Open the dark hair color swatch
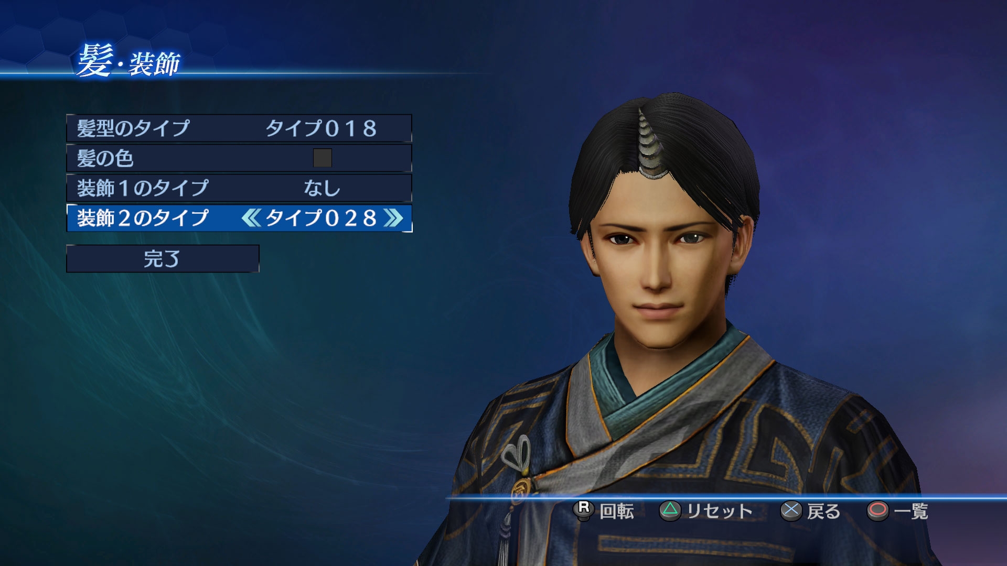Image resolution: width=1007 pixels, height=566 pixels. click(x=323, y=158)
